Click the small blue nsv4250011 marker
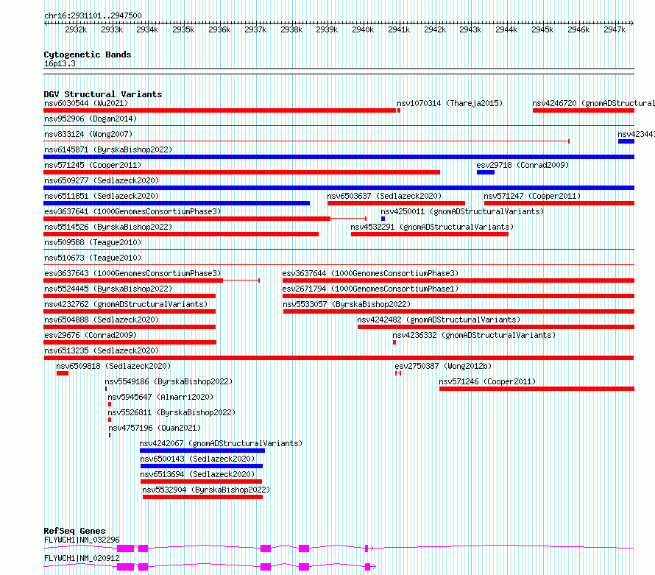Image resolution: width=655 pixels, height=575 pixels. click(383, 219)
